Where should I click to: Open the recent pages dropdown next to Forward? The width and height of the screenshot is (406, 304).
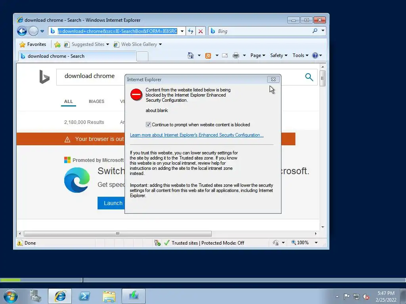pyautogui.click(x=42, y=31)
